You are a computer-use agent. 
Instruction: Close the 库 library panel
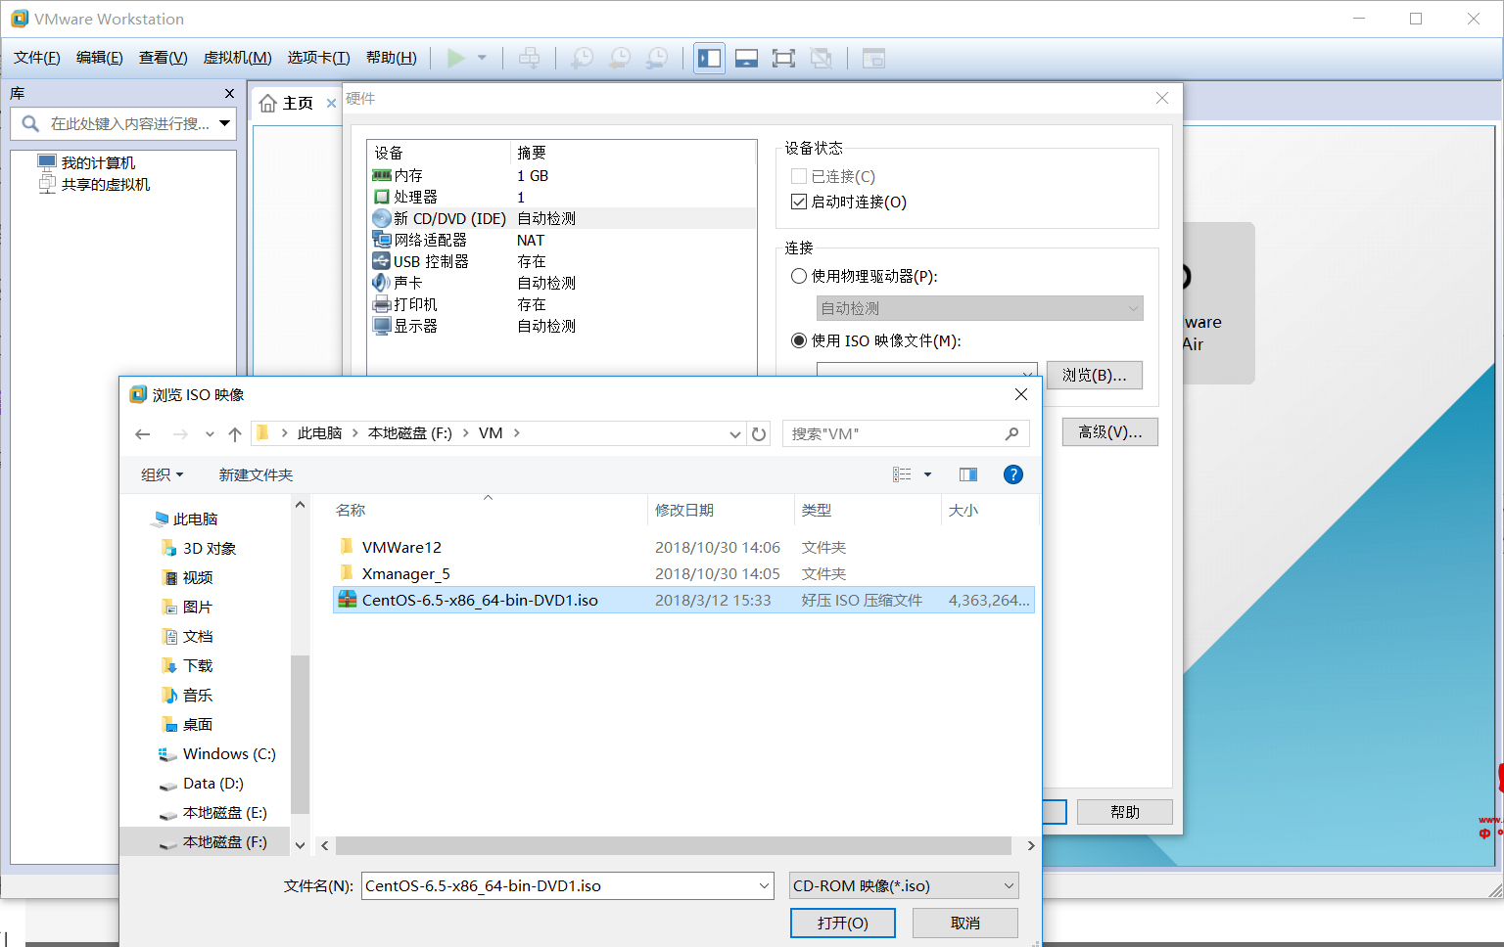click(229, 93)
